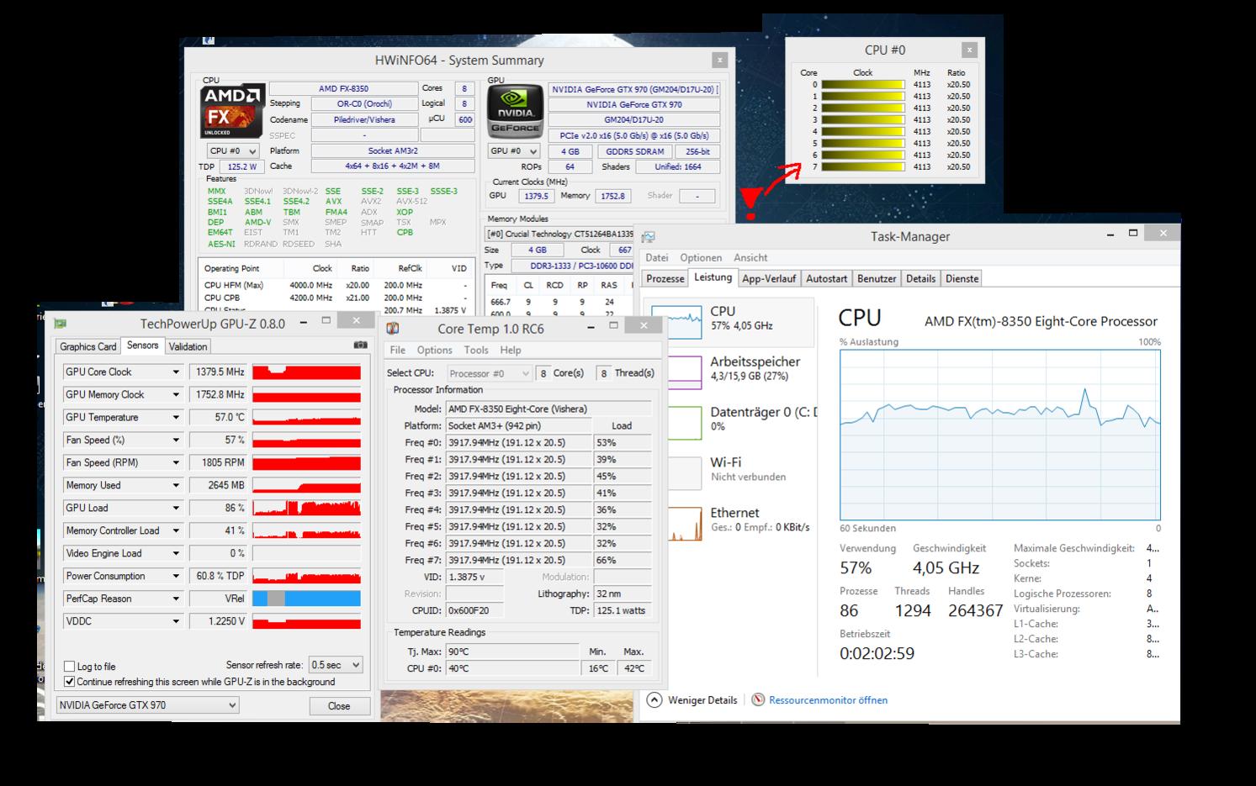Click the Weniger Details chevron icon
The width and height of the screenshot is (1256, 786).
point(654,699)
